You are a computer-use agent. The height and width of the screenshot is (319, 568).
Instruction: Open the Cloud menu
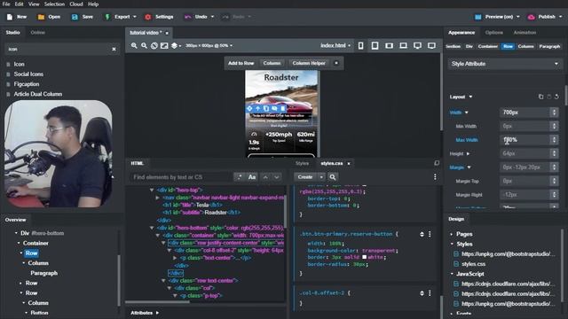point(76,4)
